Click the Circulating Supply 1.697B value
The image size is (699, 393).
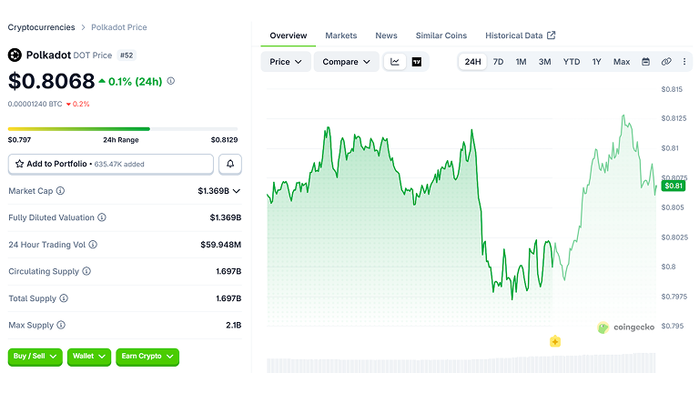[228, 271]
